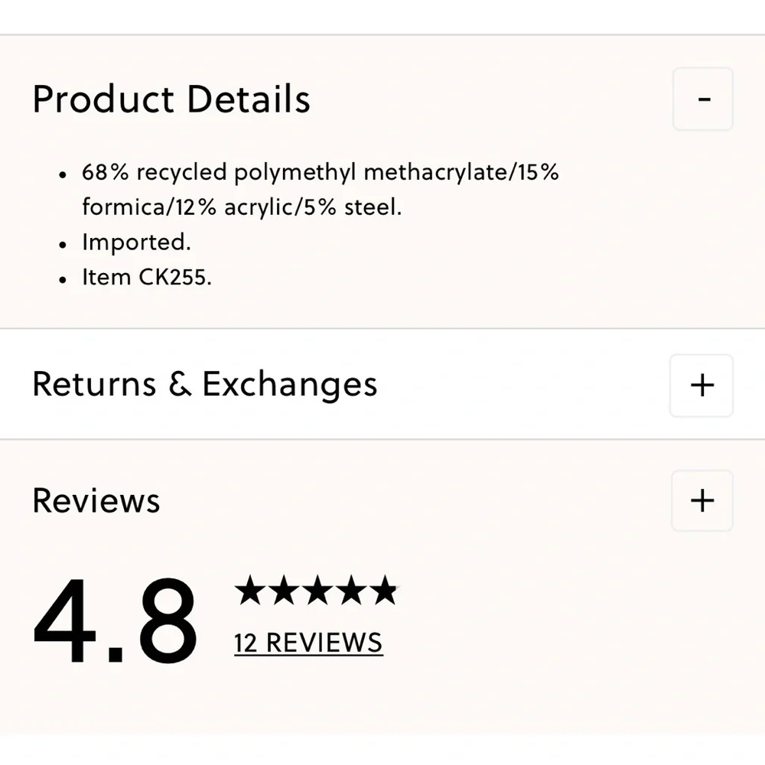Expand the Reviews section plus icon
The height and width of the screenshot is (765, 765).
pos(702,500)
